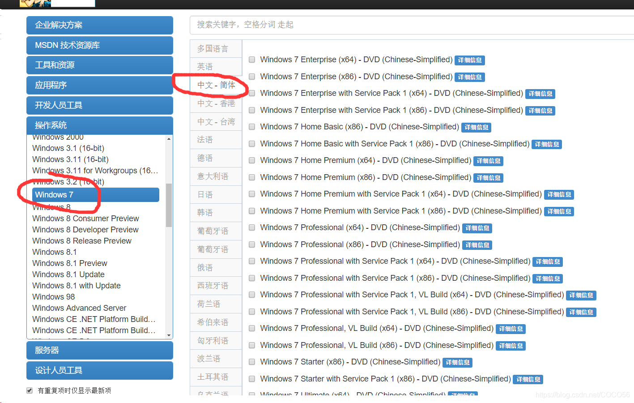Switch to the 韩语 language tab
Screen dimensions: 634x403
(x=216, y=213)
